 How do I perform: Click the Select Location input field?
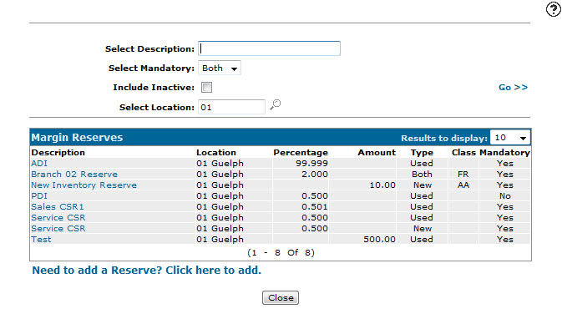[x=231, y=107]
